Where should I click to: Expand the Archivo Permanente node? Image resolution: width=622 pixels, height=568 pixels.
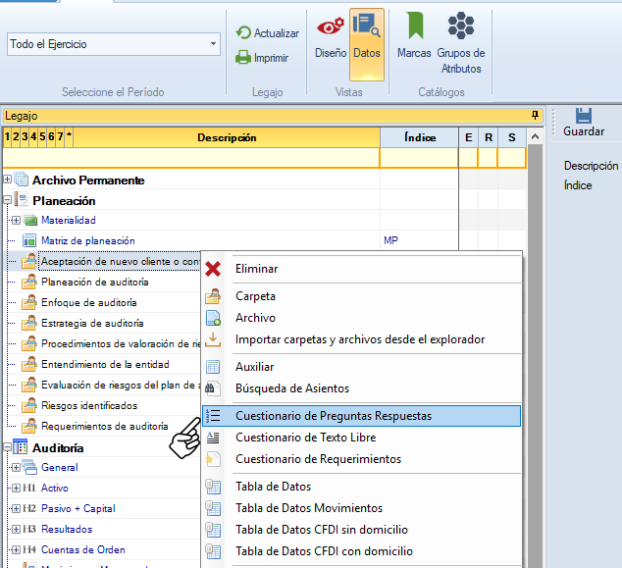pos(8,180)
